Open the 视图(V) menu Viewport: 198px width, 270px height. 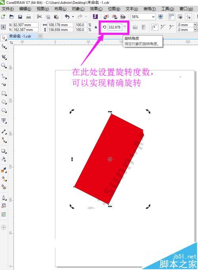click(43, 9)
